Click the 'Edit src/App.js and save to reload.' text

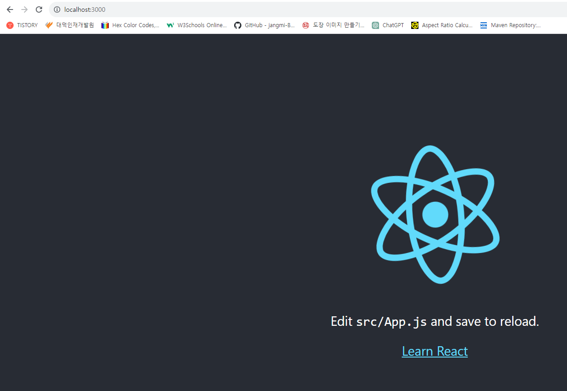click(x=435, y=321)
